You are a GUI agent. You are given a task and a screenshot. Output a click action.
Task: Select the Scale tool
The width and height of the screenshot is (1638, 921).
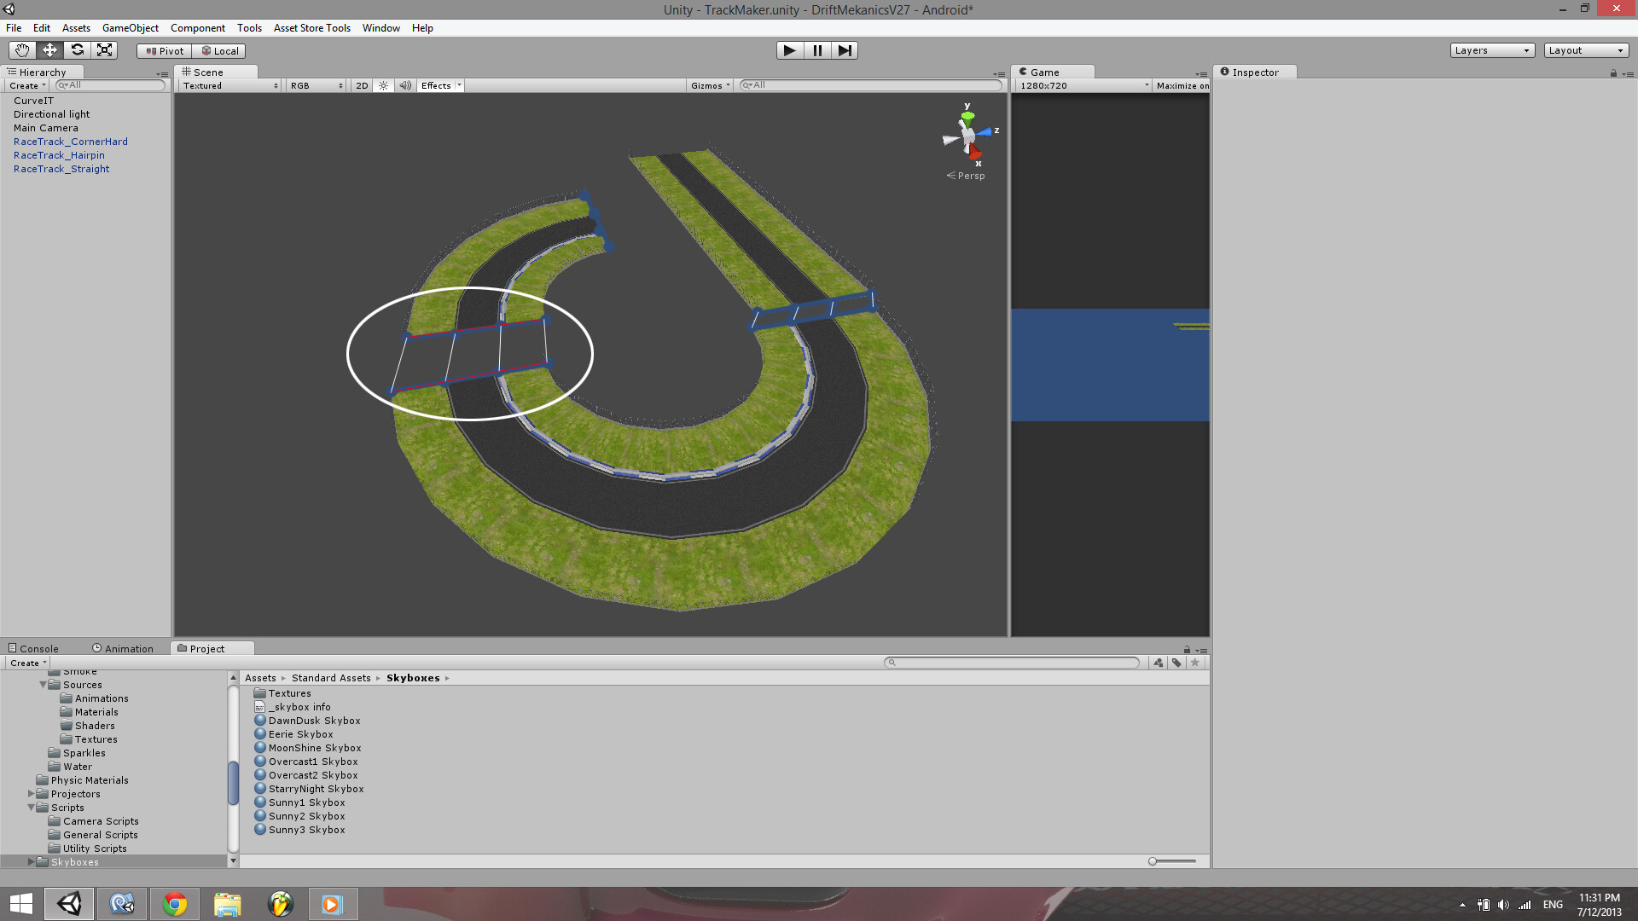[104, 49]
